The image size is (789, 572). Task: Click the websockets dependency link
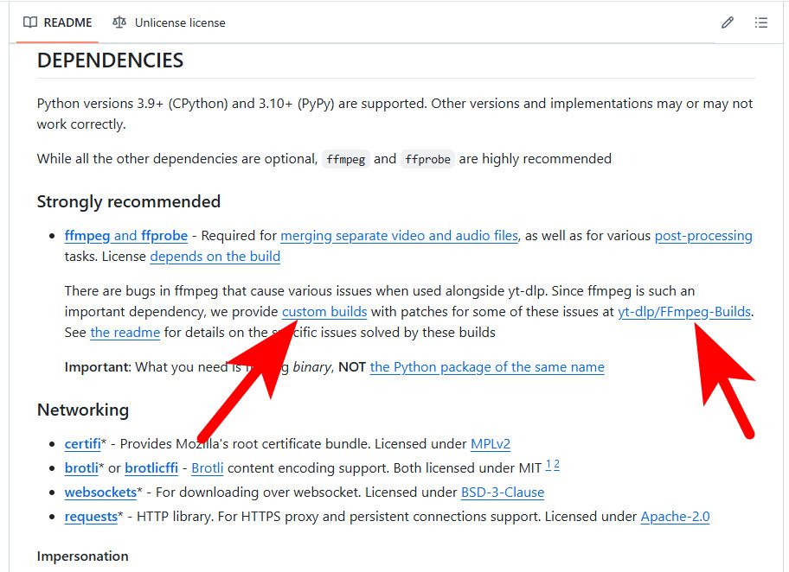pyautogui.click(x=100, y=493)
